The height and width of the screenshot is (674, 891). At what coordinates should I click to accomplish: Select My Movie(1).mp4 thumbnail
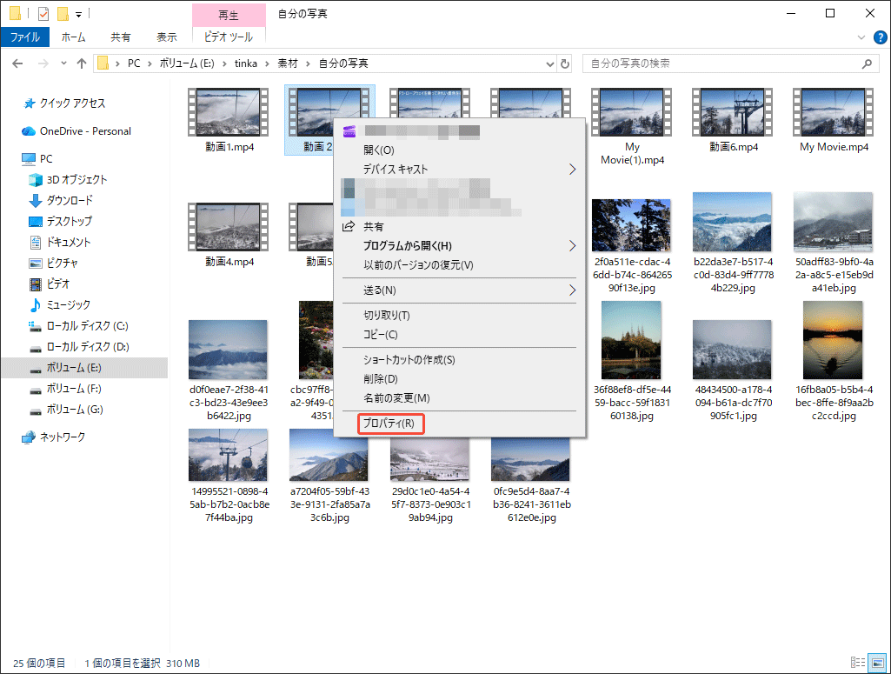coord(632,112)
